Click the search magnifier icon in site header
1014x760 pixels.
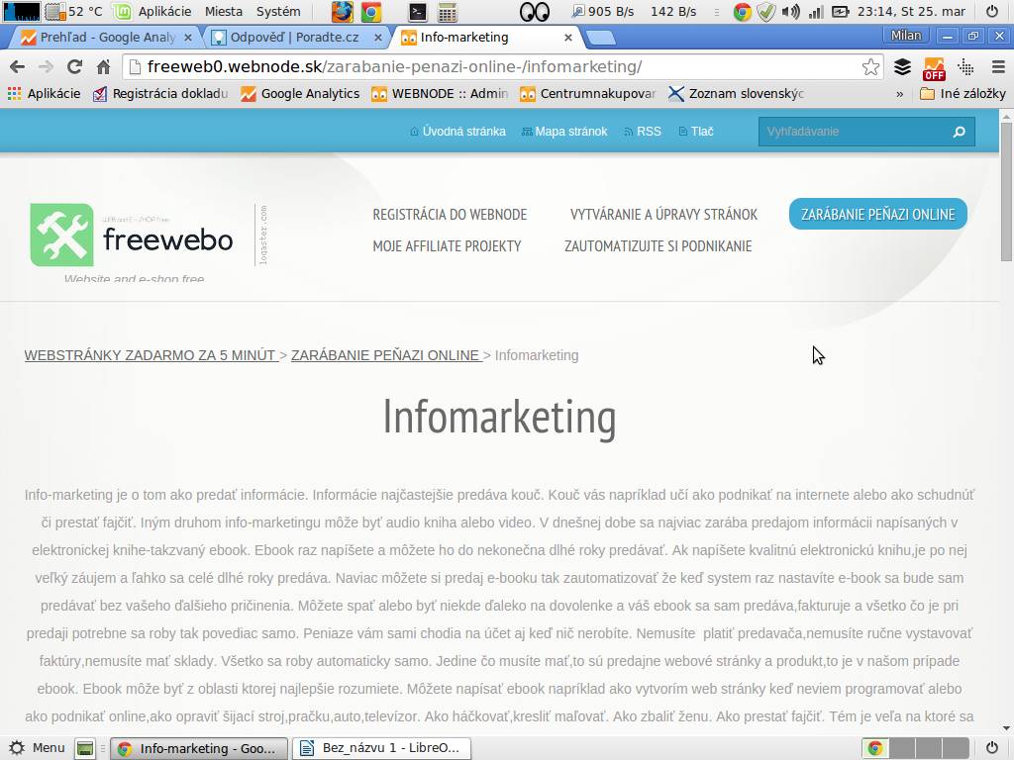[959, 132]
